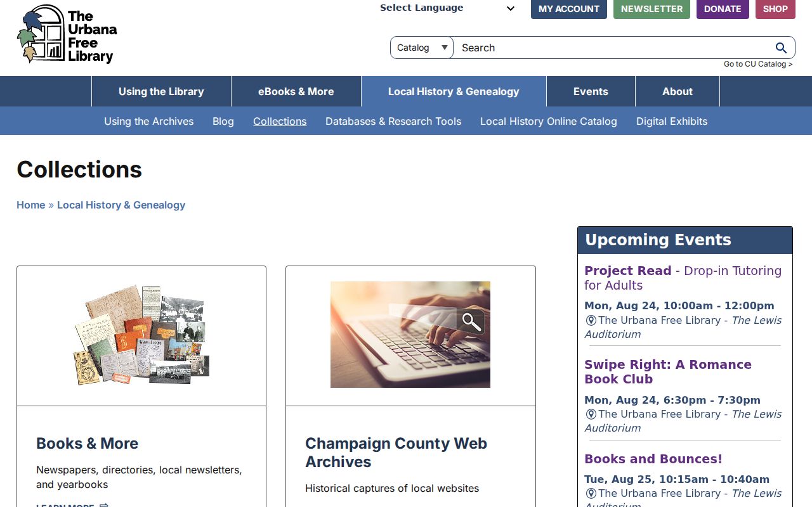
Task: Open the eBooks & More menu
Action: click(x=296, y=91)
